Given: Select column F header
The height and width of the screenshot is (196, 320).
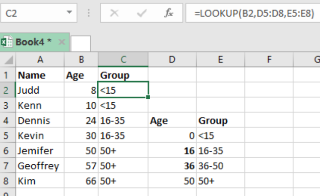Looking at the screenshot, I should pos(269,59).
